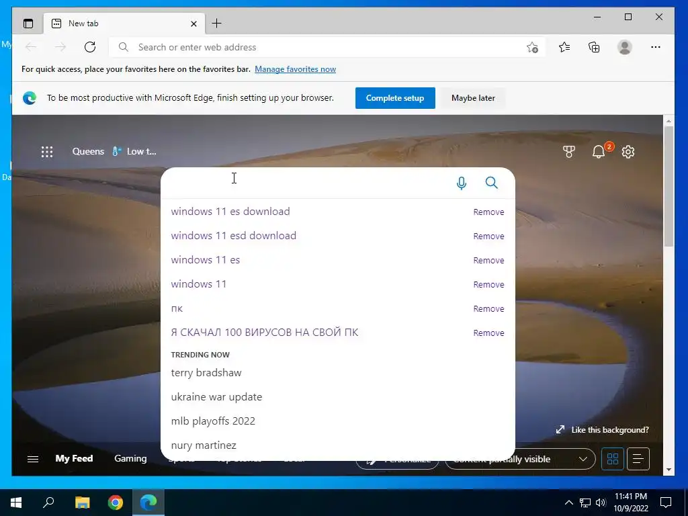Switch to My Feed tab

74,458
